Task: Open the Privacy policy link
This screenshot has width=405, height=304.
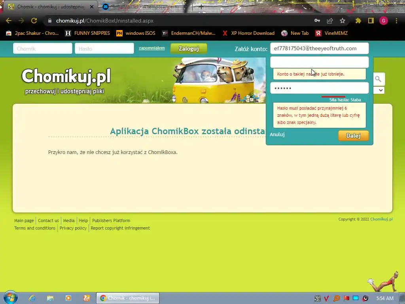Action: tap(73, 228)
